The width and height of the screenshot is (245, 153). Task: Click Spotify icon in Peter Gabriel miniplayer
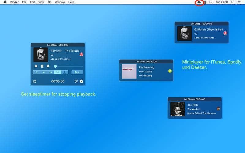[x=170, y=71]
